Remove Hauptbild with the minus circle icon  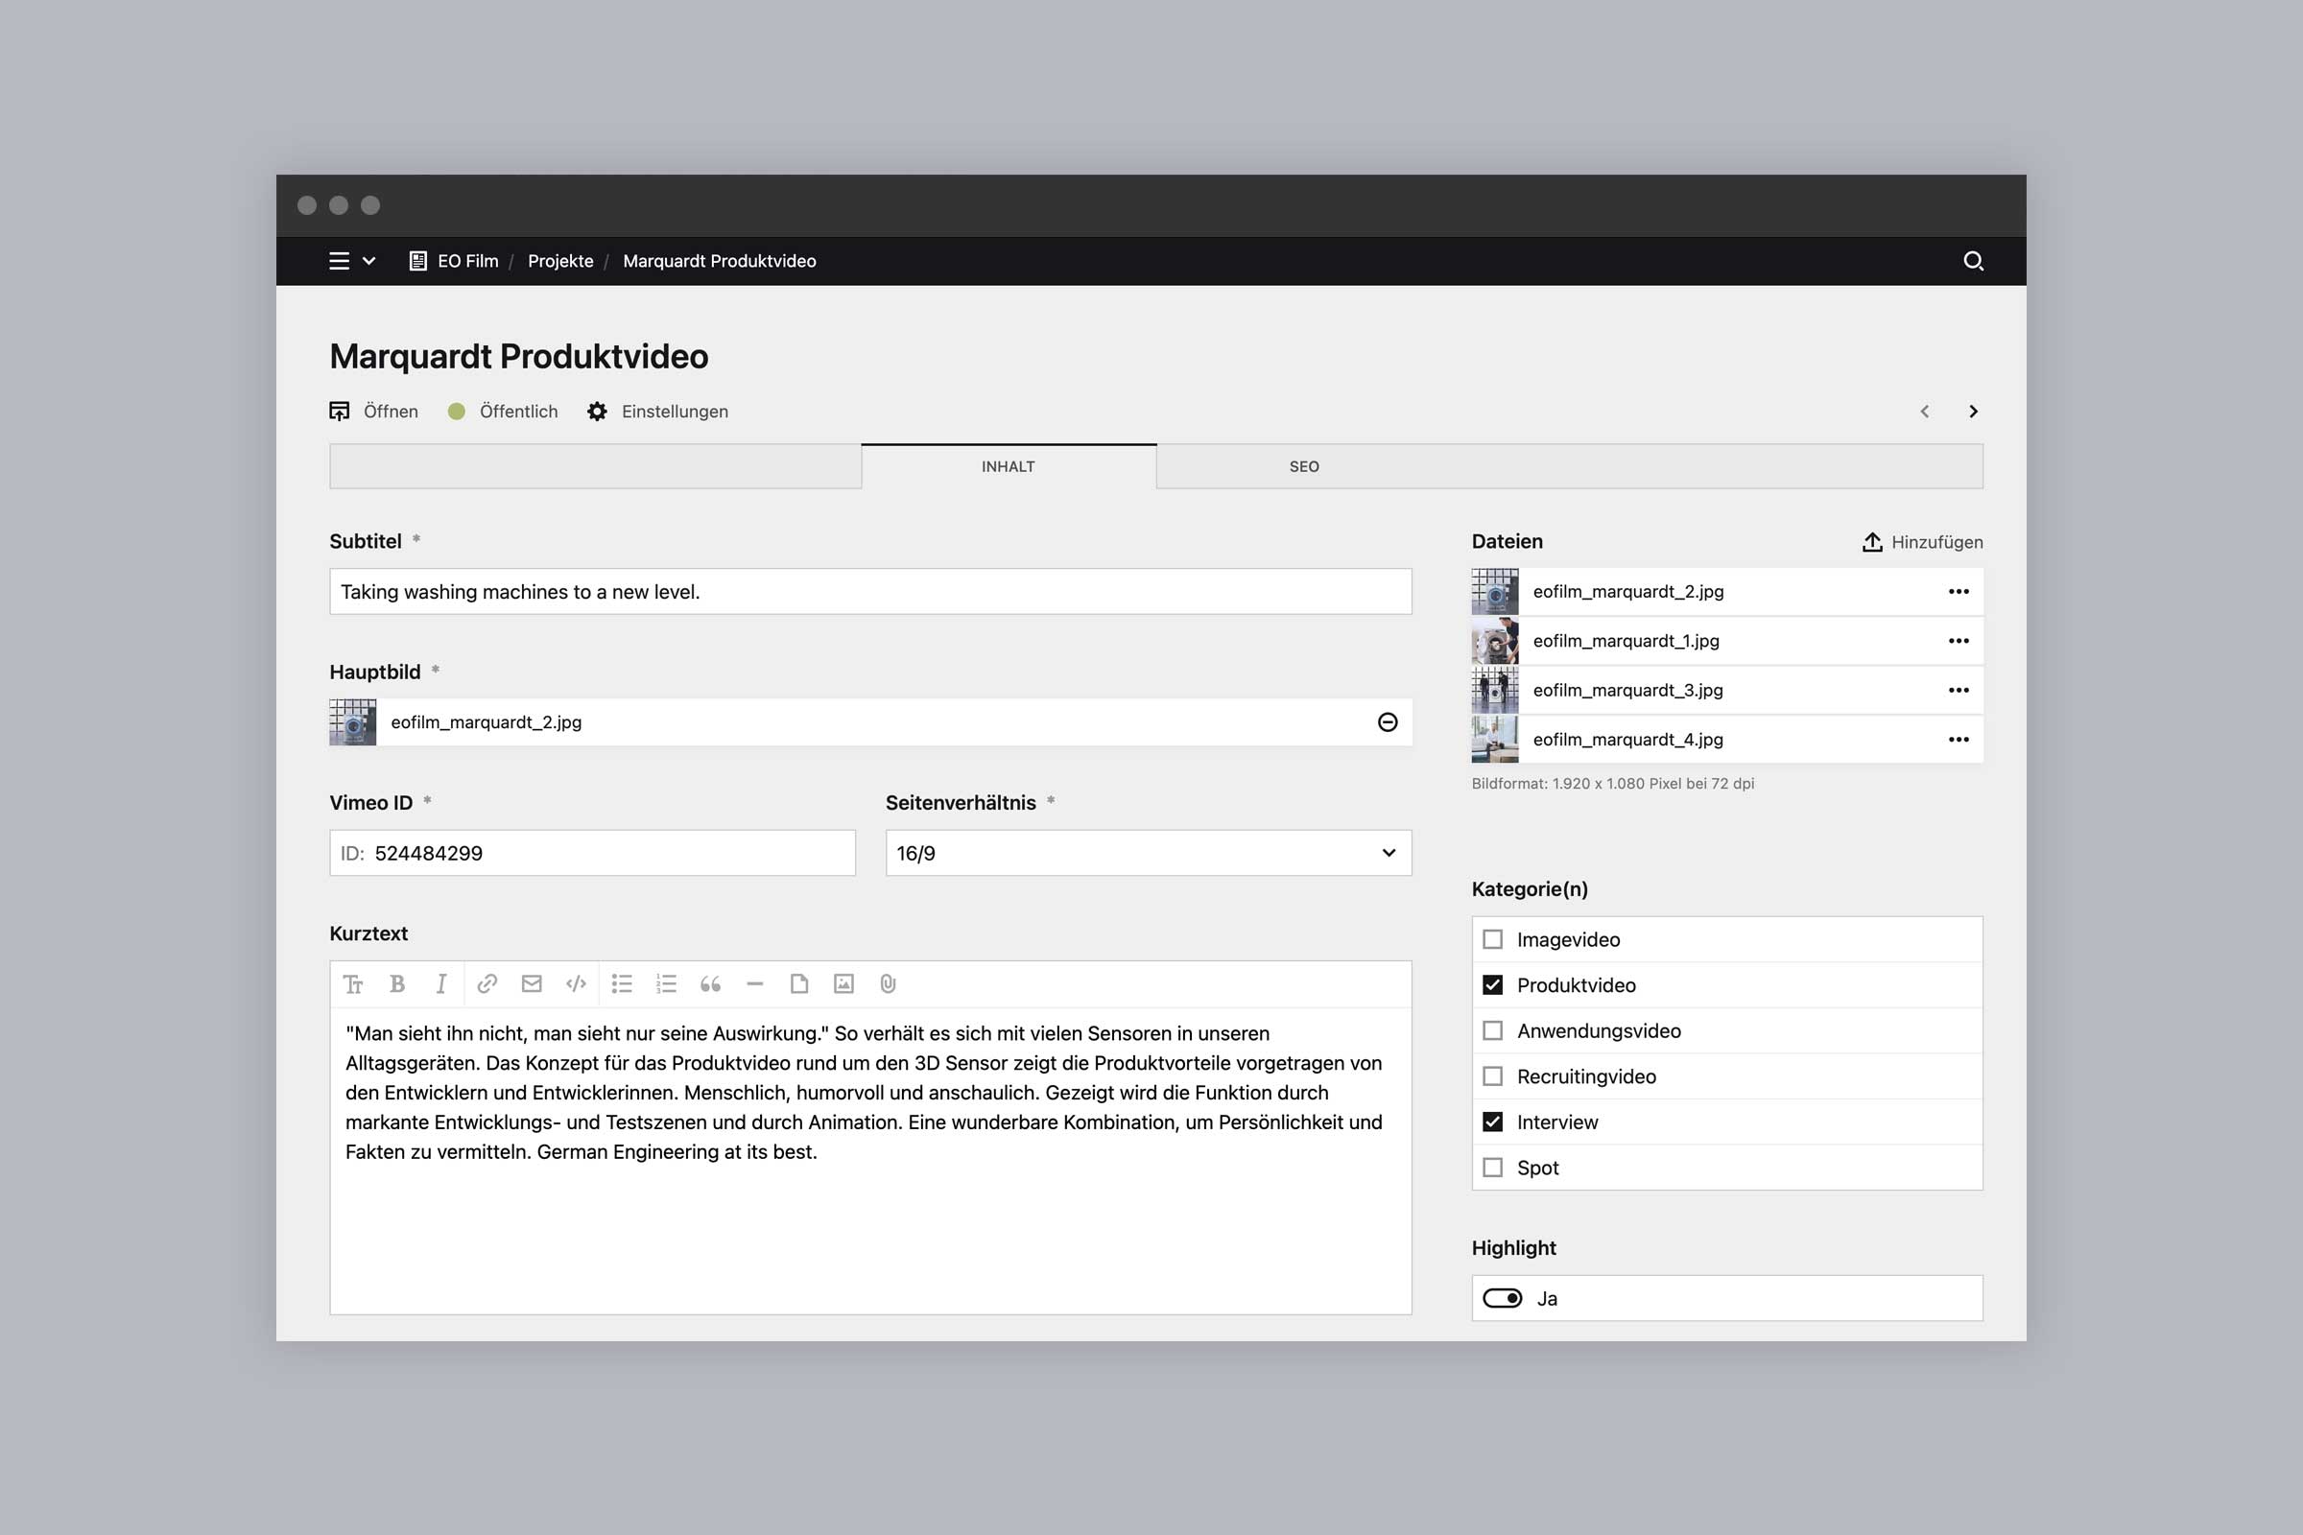click(1387, 722)
